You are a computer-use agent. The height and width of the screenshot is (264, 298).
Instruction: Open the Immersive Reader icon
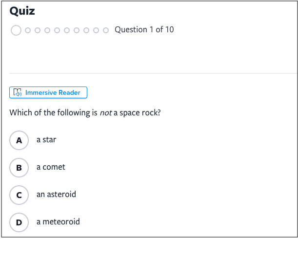(x=18, y=92)
